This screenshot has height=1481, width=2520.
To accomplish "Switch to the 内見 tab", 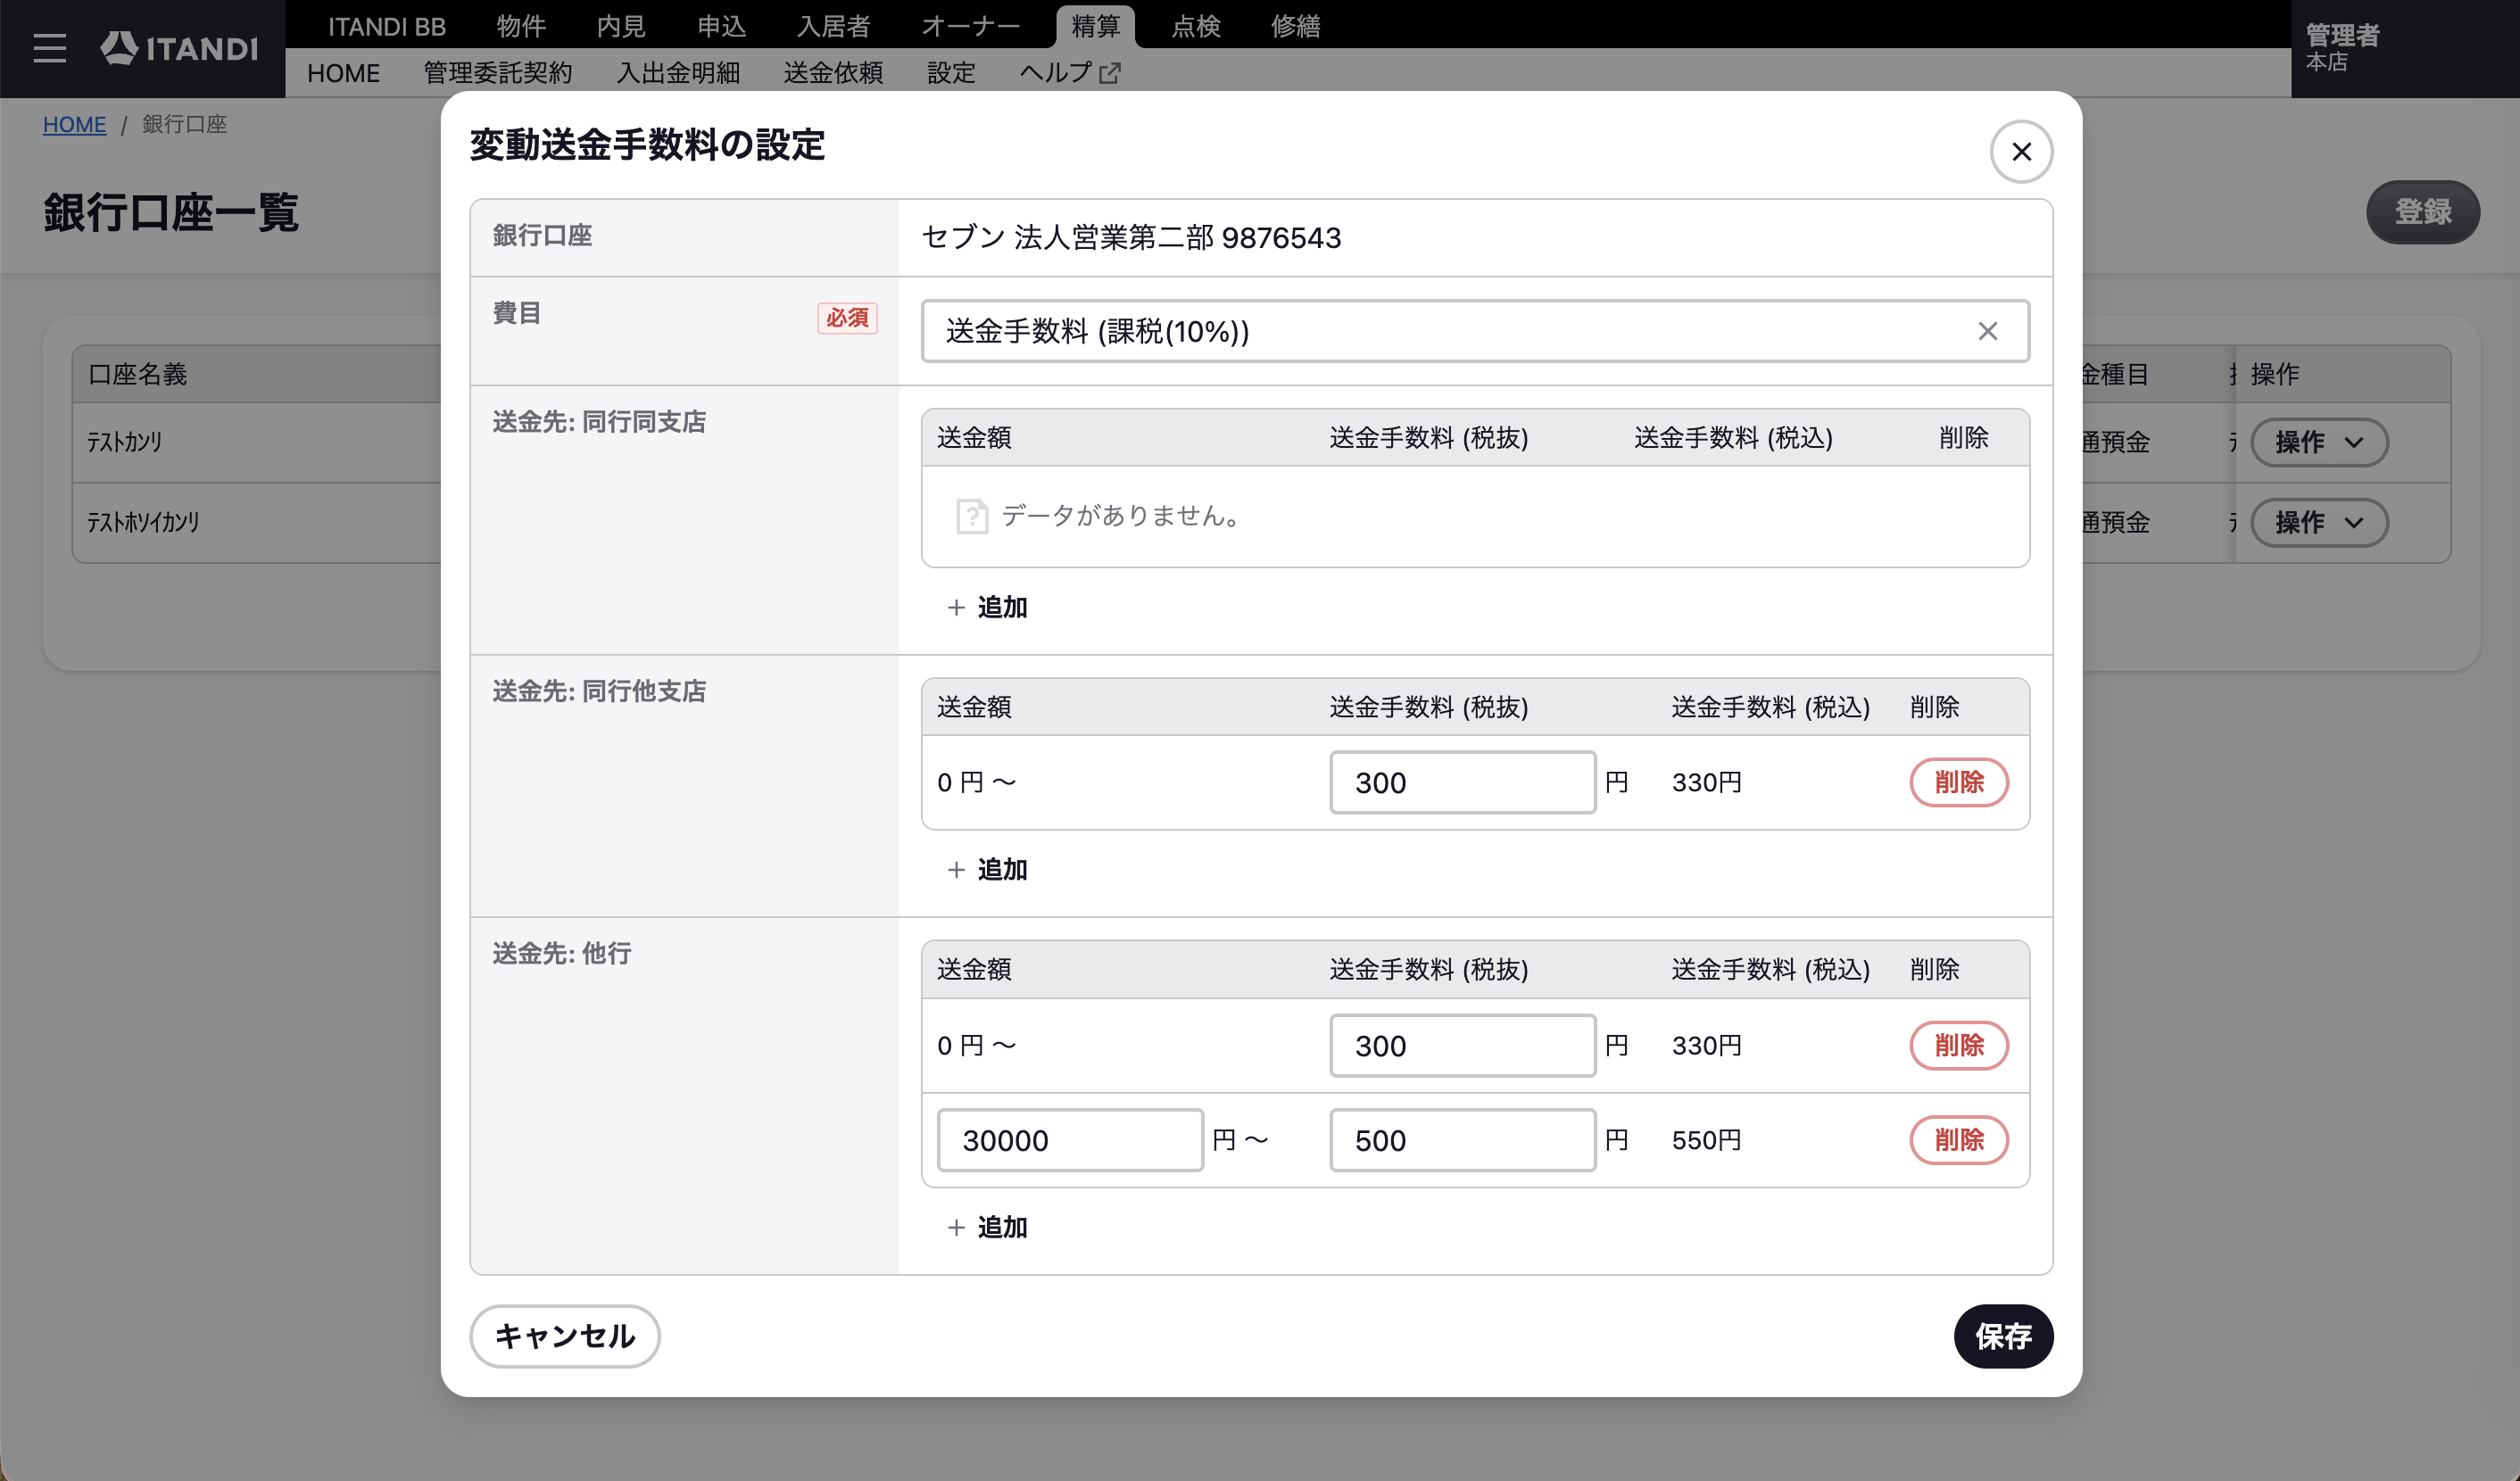I will (x=621, y=26).
